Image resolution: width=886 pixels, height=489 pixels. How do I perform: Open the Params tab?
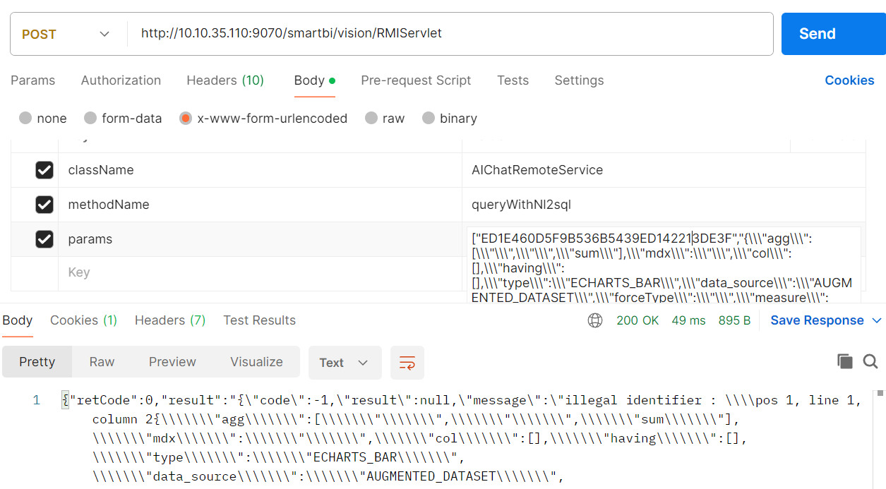coord(32,80)
